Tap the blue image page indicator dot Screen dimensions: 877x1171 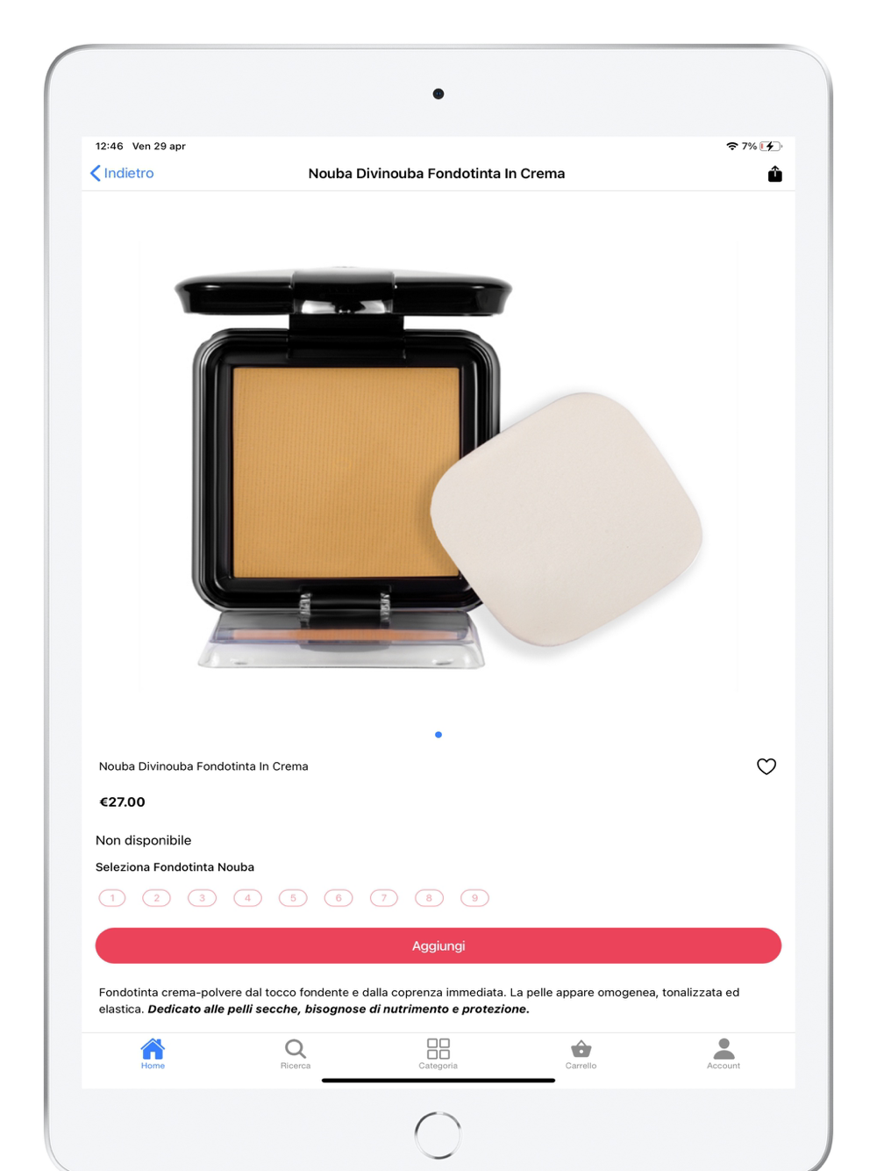[438, 735]
